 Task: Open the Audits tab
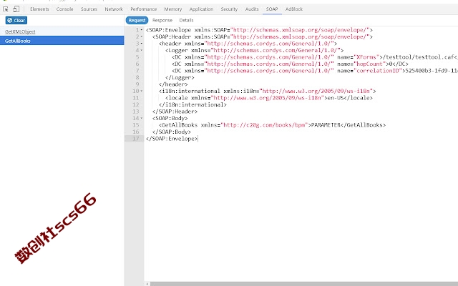click(252, 9)
